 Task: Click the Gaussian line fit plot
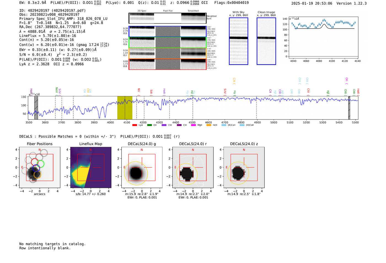coord(323,38)
